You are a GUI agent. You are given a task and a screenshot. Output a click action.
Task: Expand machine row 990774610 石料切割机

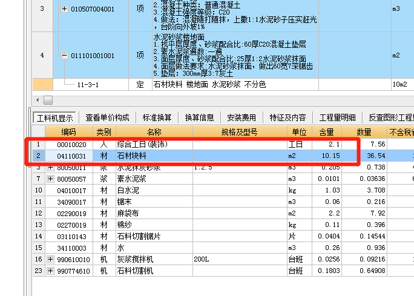[50, 271]
